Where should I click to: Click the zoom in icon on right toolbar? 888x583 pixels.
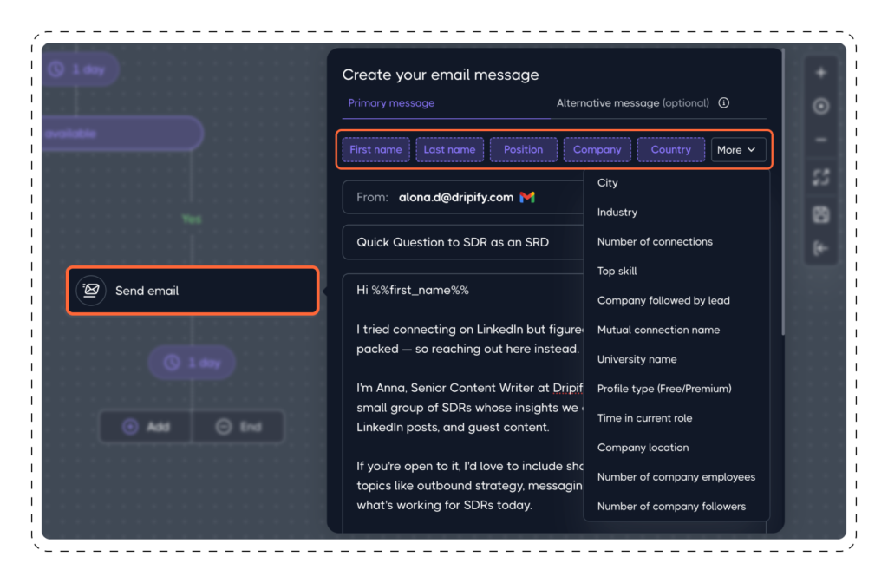pyautogui.click(x=821, y=72)
